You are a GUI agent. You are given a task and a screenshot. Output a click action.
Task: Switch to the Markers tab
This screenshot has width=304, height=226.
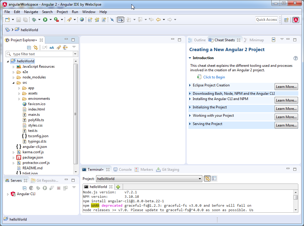144,169
